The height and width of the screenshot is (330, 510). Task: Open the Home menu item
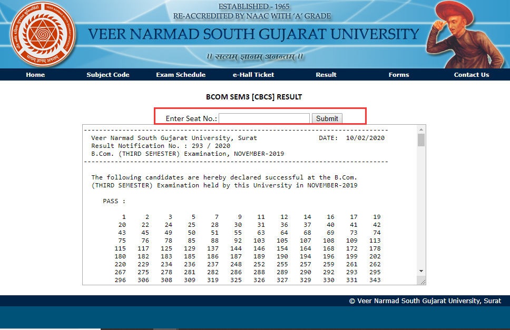[x=35, y=74]
